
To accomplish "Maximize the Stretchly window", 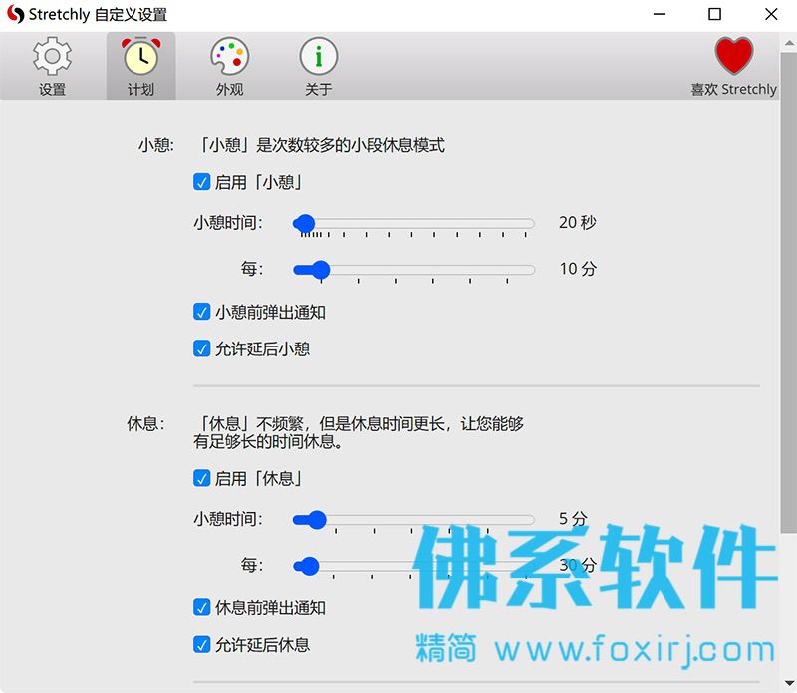I will pyautogui.click(x=714, y=14).
